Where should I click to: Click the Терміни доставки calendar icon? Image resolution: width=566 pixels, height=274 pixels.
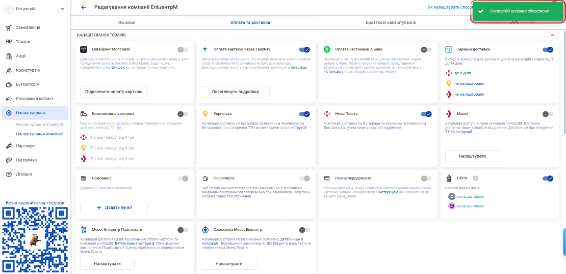pos(449,49)
